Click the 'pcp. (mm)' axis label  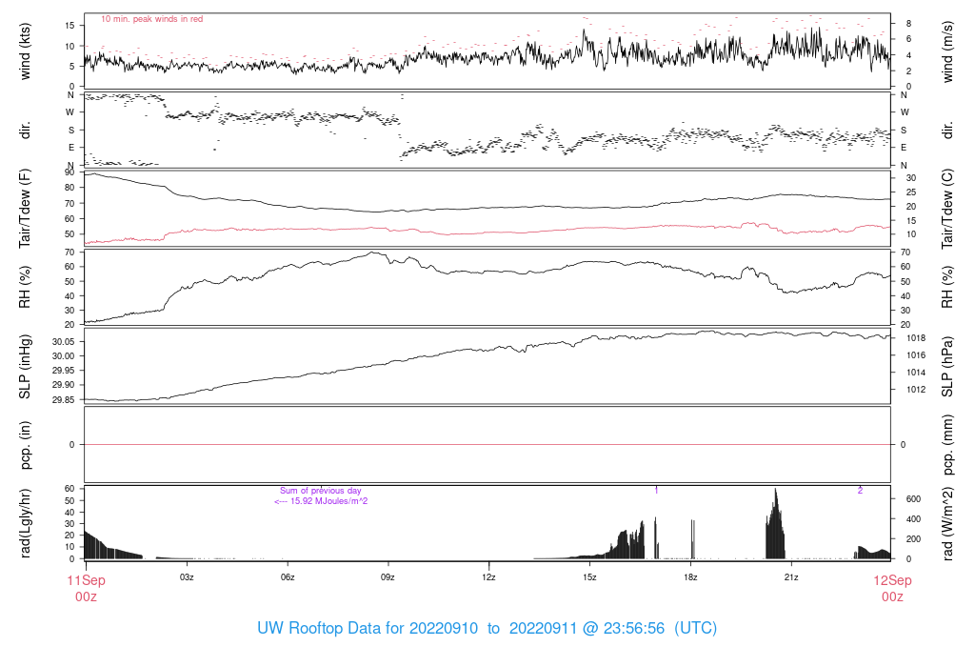[x=947, y=445]
